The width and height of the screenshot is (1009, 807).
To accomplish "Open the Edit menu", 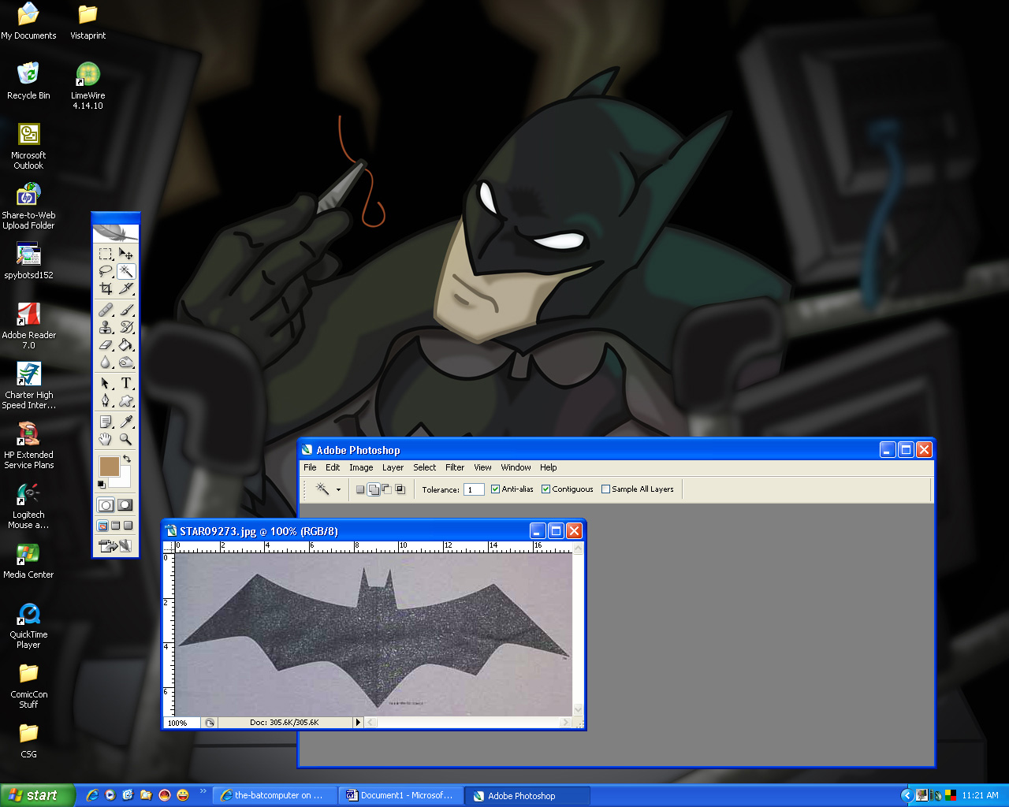I will [x=333, y=467].
